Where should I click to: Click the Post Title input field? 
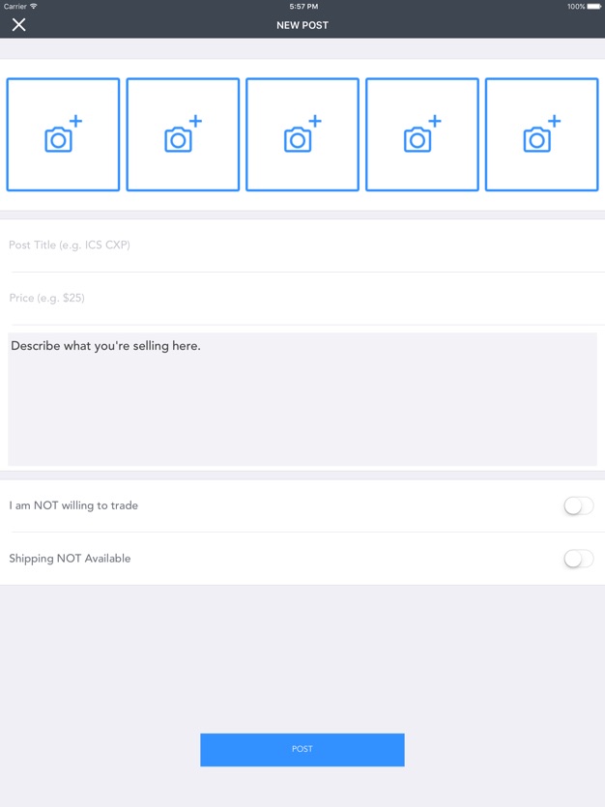click(x=302, y=245)
